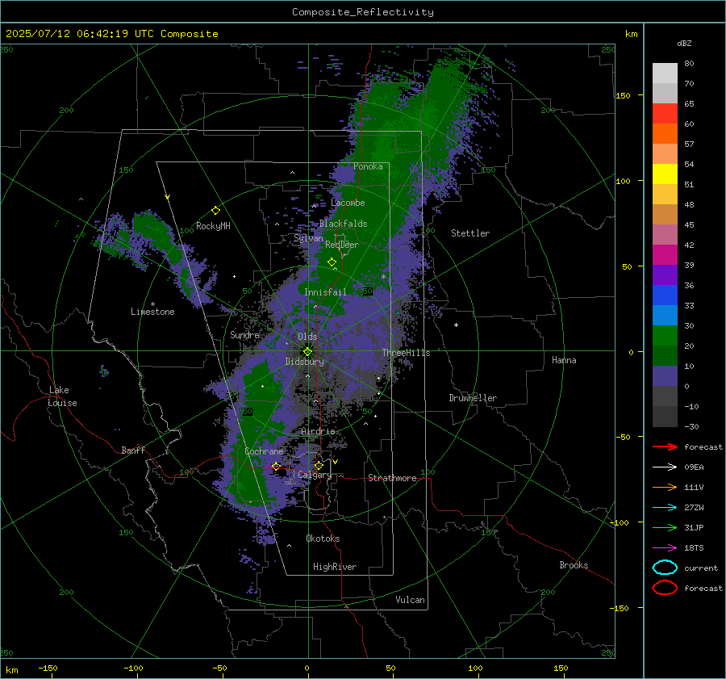Click the RedDeer city label
The width and height of the screenshot is (726, 679).
pyautogui.click(x=342, y=245)
